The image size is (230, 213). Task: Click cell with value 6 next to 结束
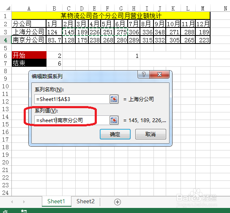point(55,63)
